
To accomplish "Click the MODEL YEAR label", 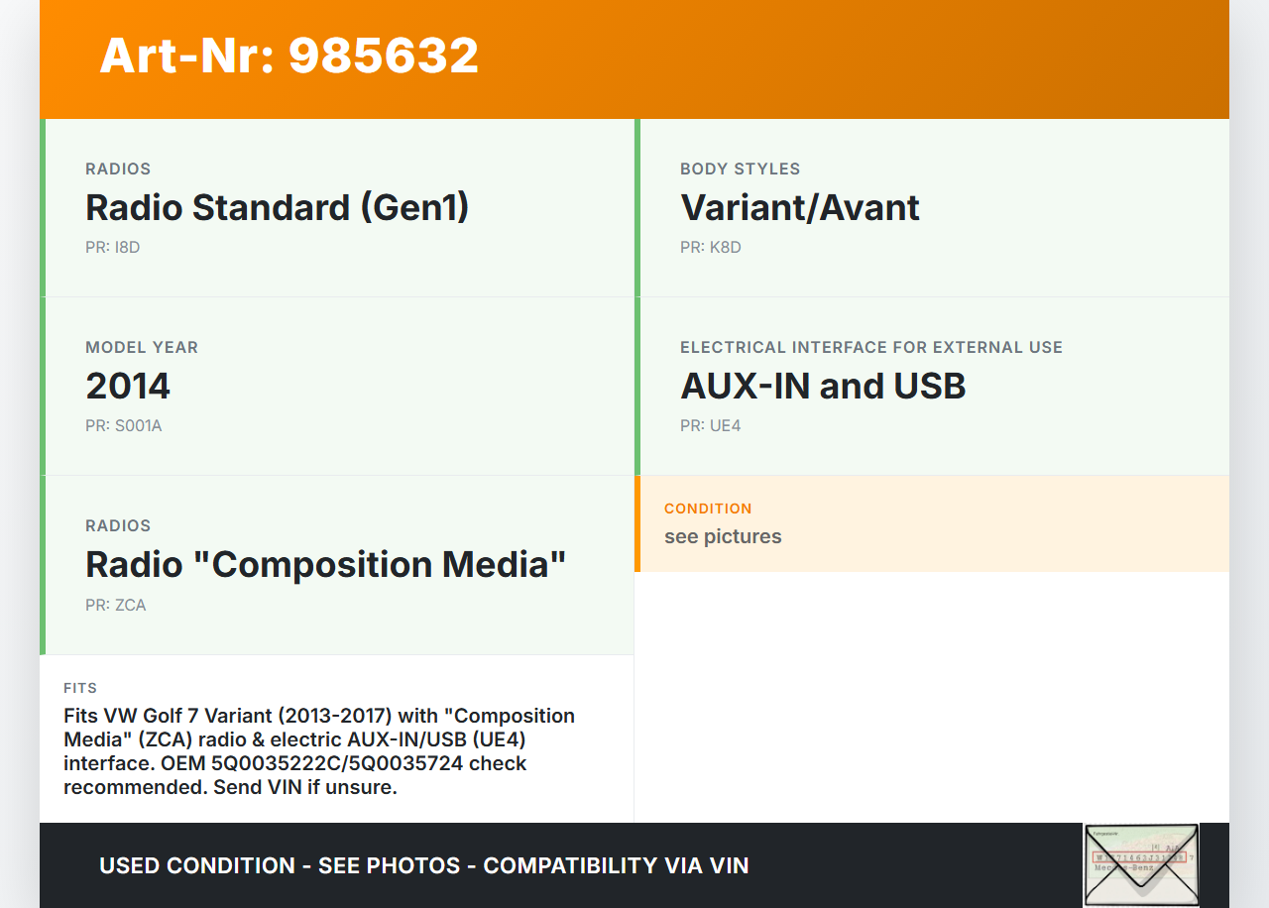I will (x=142, y=347).
